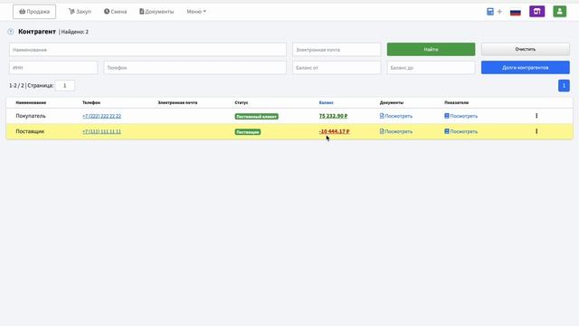Viewport: 579px width, 326px height.
Task: View indicators Посмотреть for Покупатель
Action: pyautogui.click(x=460, y=116)
